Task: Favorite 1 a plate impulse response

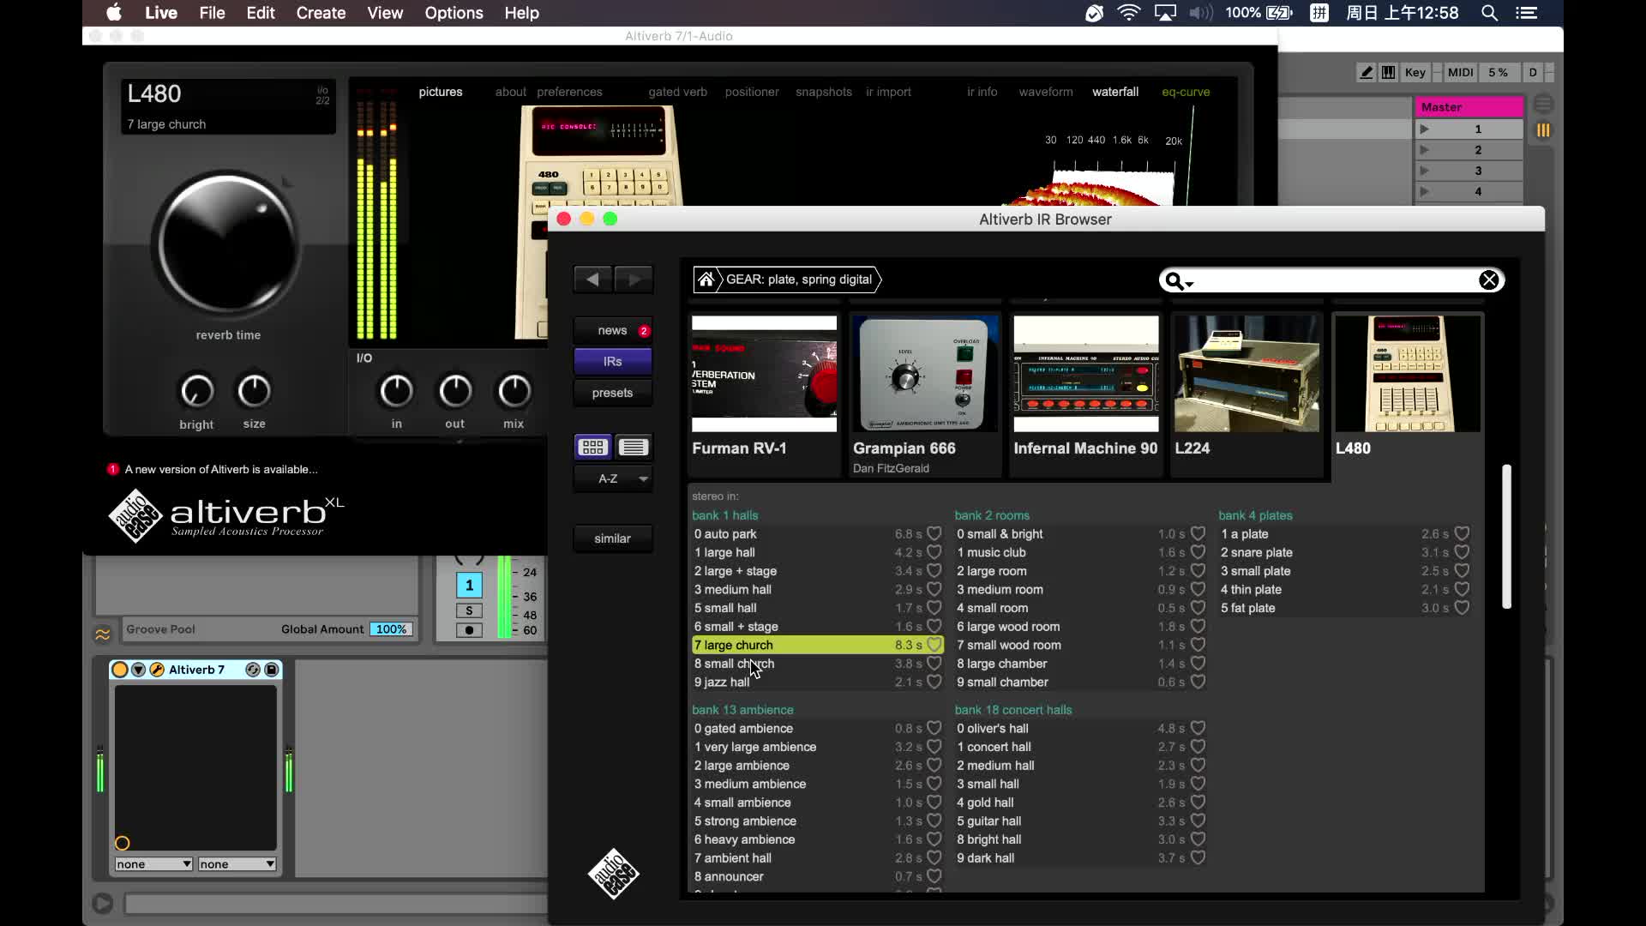Action: point(1462,533)
